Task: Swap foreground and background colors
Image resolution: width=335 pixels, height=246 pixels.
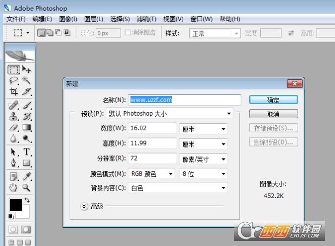Action: [27, 200]
